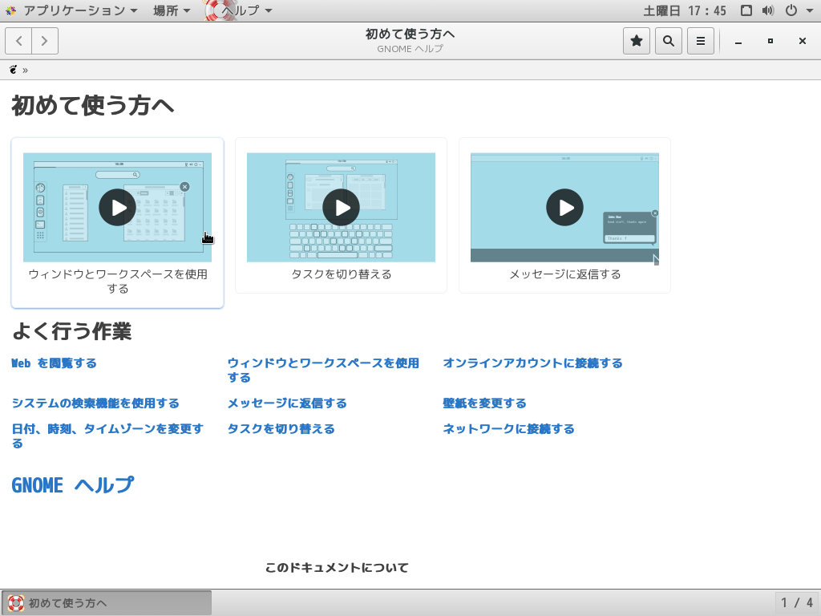
Task: Play the メッセージに返信する video
Action: pos(564,208)
